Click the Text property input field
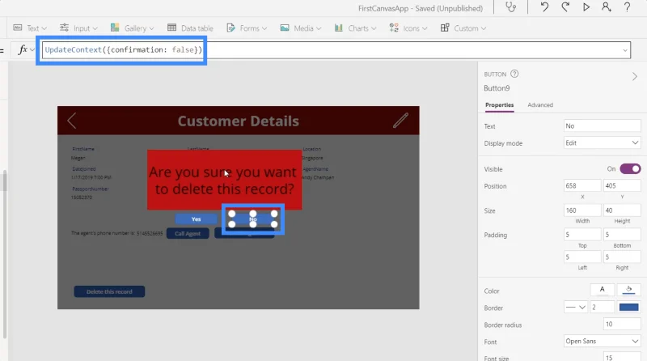The height and width of the screenshot is (361, 647). point(602,126)
